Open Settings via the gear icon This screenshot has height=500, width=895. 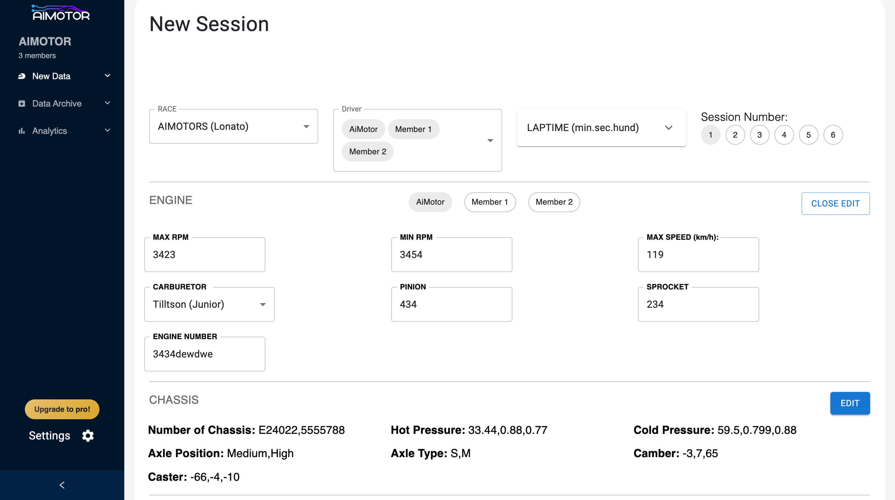click(x=88, y=435)
